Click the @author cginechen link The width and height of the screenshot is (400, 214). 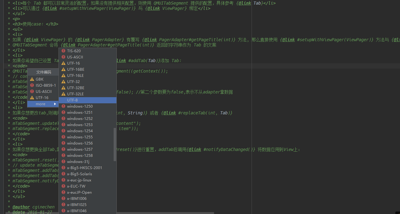[21, 207]
